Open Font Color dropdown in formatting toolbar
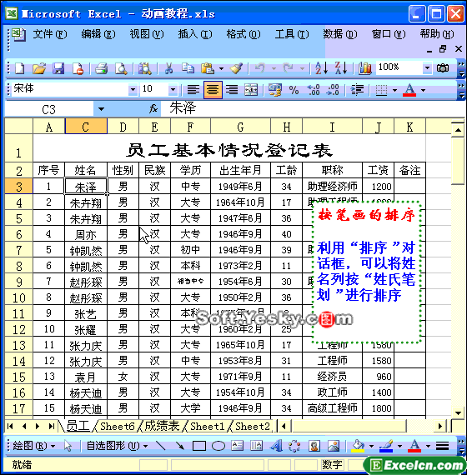The image size is (467, 475). click(x=424, y=90)
